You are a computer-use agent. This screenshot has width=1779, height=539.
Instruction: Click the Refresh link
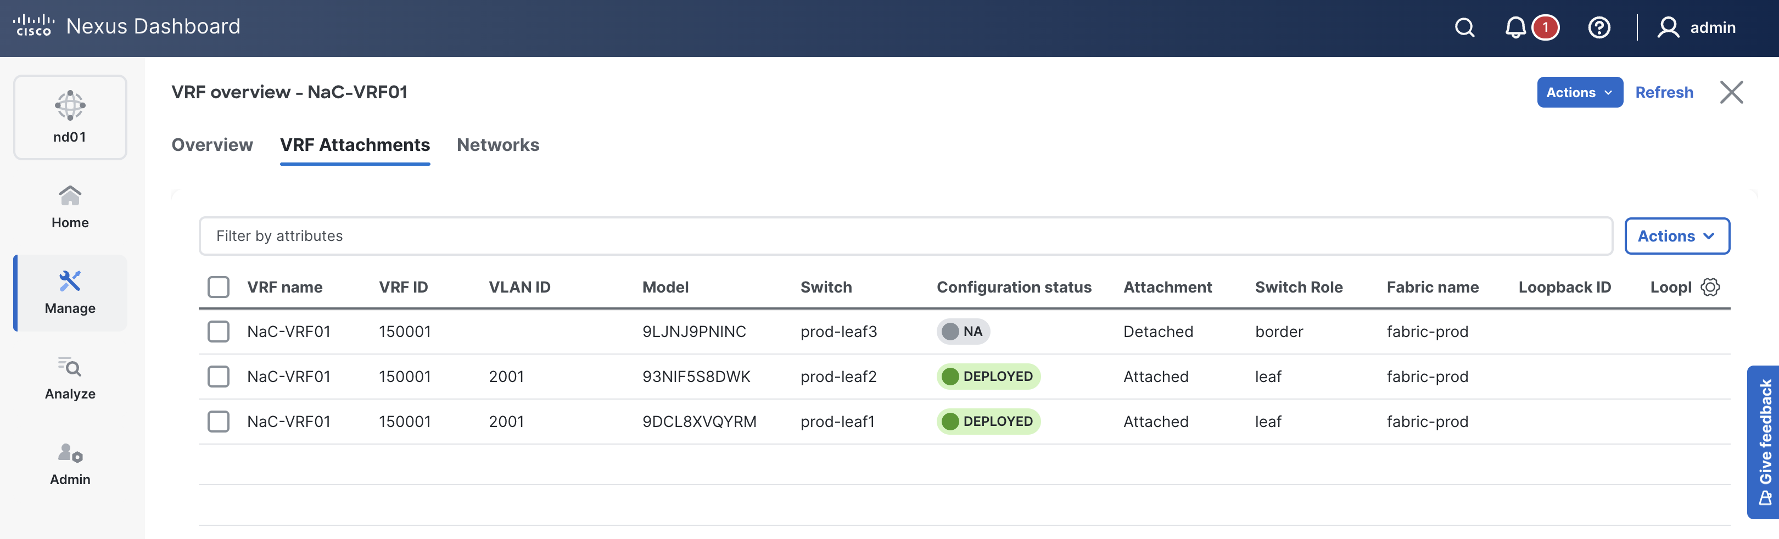click(1664, 92)
